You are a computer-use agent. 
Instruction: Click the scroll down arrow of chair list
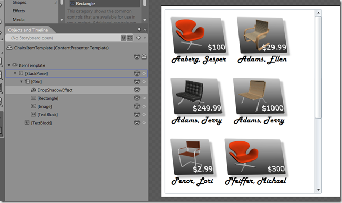click(x=318, y=190)
